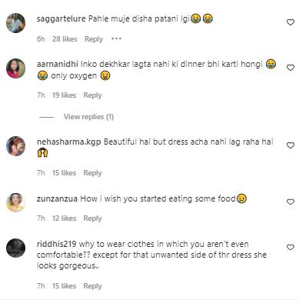Viewport: 299px width, 300px height.
Task: Like riddhis219's comment with heart
Action: point(290,248)
